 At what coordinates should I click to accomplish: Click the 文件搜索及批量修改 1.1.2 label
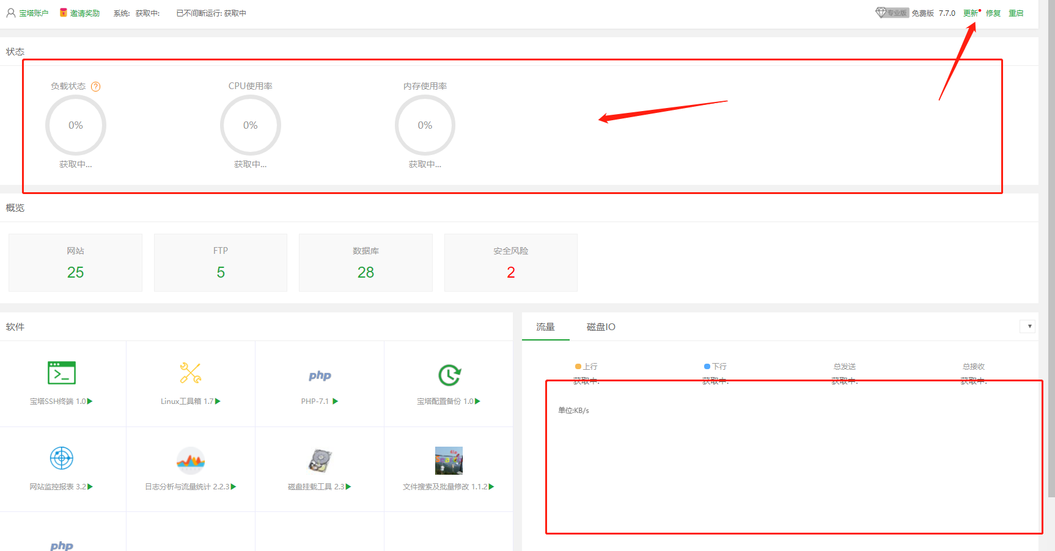[445, 486]
